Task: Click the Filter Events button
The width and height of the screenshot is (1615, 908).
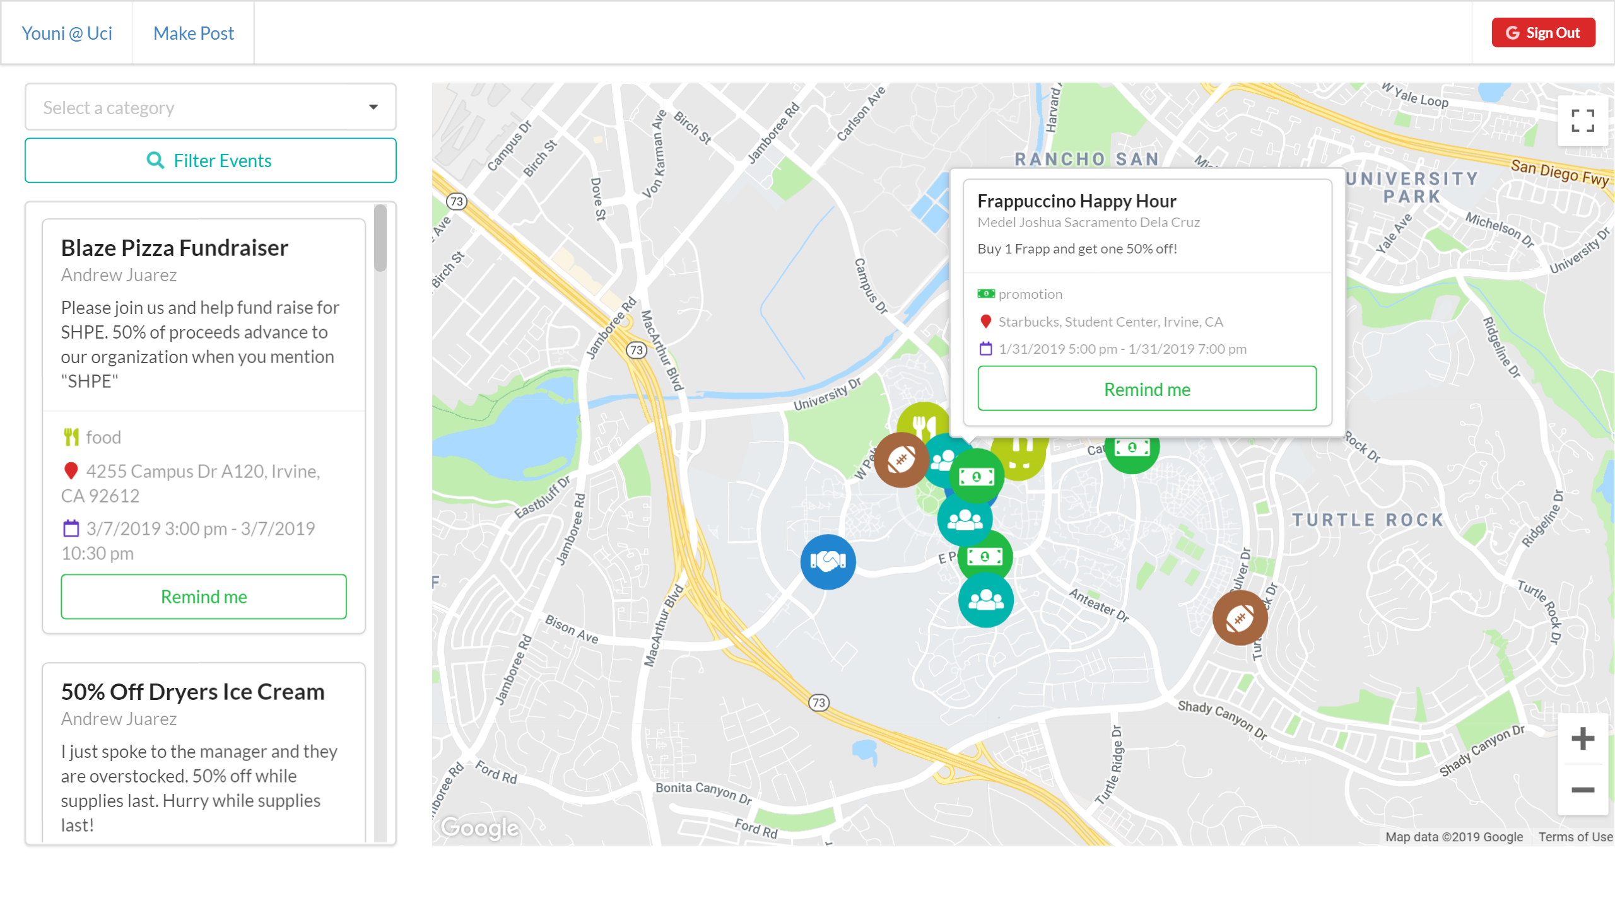Action: [x=210, y=161]
